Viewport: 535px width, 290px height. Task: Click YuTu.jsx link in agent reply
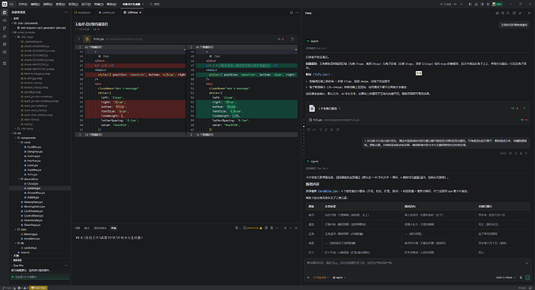pos(322,74)
